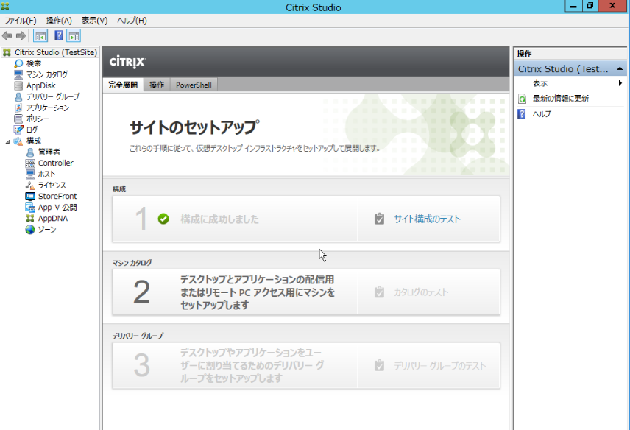
Task: Click the カタログのテスト link
Action: (x=421, y=292)
